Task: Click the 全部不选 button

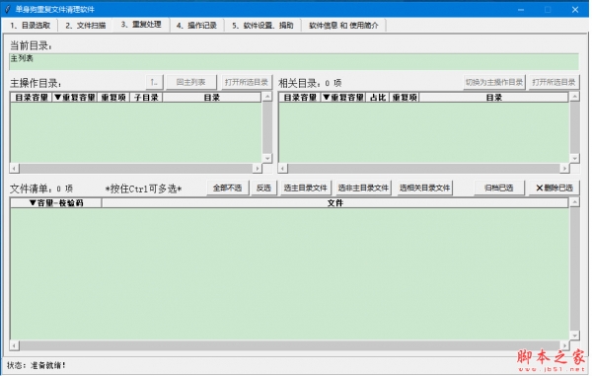Action: click(x=228, y=188)
